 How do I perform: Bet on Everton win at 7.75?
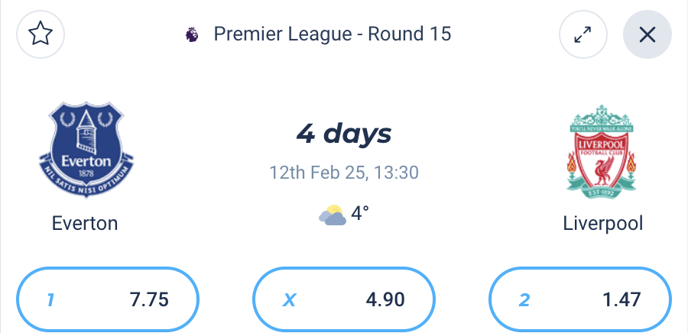coord(108,299)
